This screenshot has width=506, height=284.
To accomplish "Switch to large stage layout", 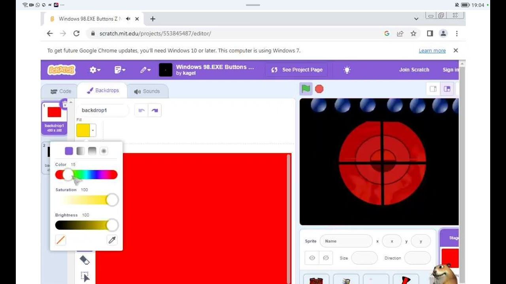I will coord(447,89).
